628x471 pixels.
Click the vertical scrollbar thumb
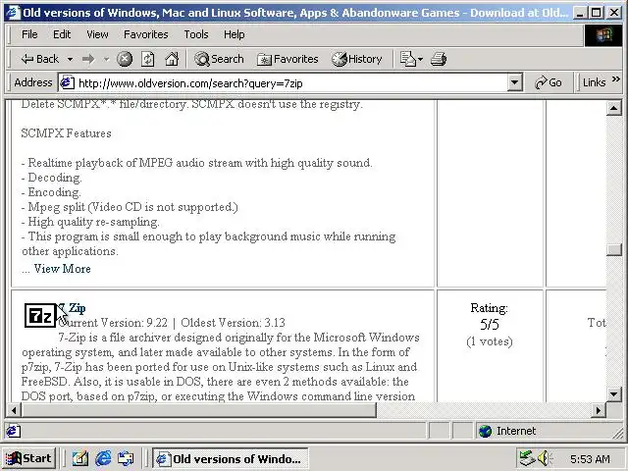pyautogui.click(x=613, y=250)
